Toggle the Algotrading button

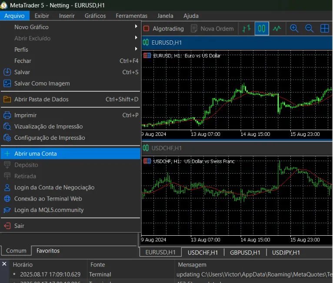coord(163,29)
